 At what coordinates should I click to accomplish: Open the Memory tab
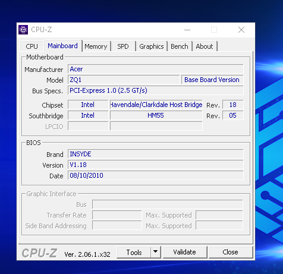[x=96, y=46]
